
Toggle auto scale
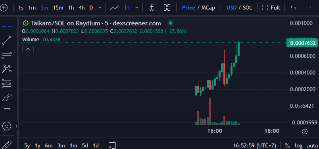[312, 145]
